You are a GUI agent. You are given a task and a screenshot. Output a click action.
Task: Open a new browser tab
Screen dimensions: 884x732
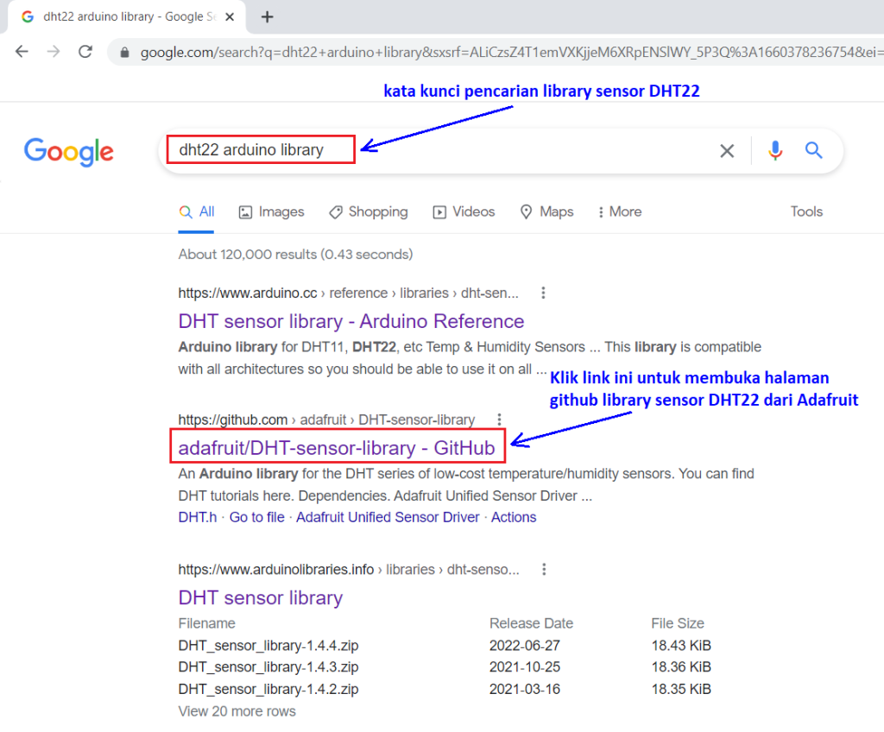tap(267, 16)
